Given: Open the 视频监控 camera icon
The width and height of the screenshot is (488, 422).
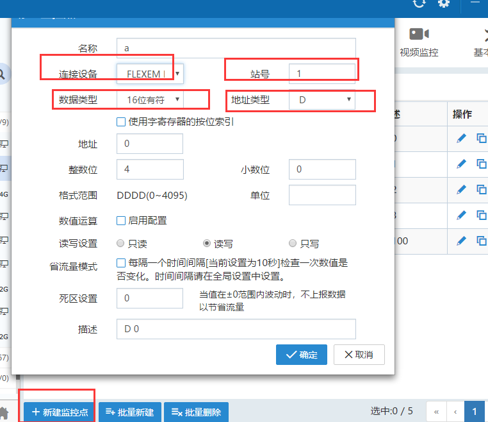Looking at the screenshot, I should [x=419, y=33].
